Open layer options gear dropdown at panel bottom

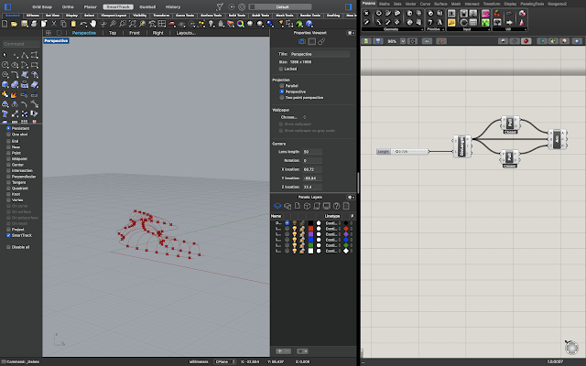point(302,351)
